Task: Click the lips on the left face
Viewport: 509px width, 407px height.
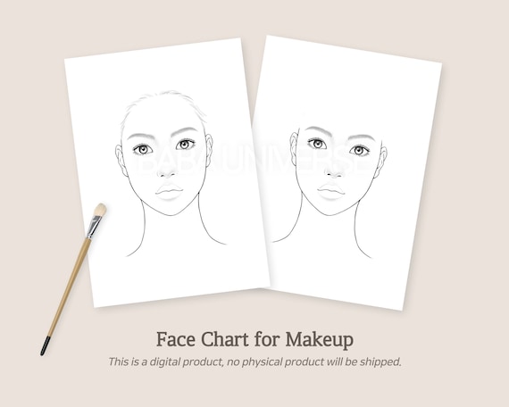Action: [x=169, y=191]
